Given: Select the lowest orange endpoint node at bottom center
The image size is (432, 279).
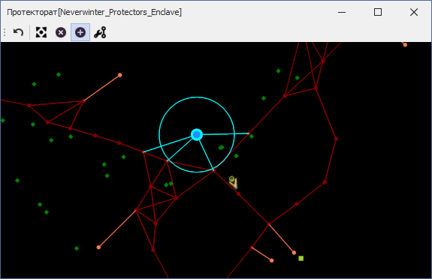Looking at the screenshot, I should point(272,260).
